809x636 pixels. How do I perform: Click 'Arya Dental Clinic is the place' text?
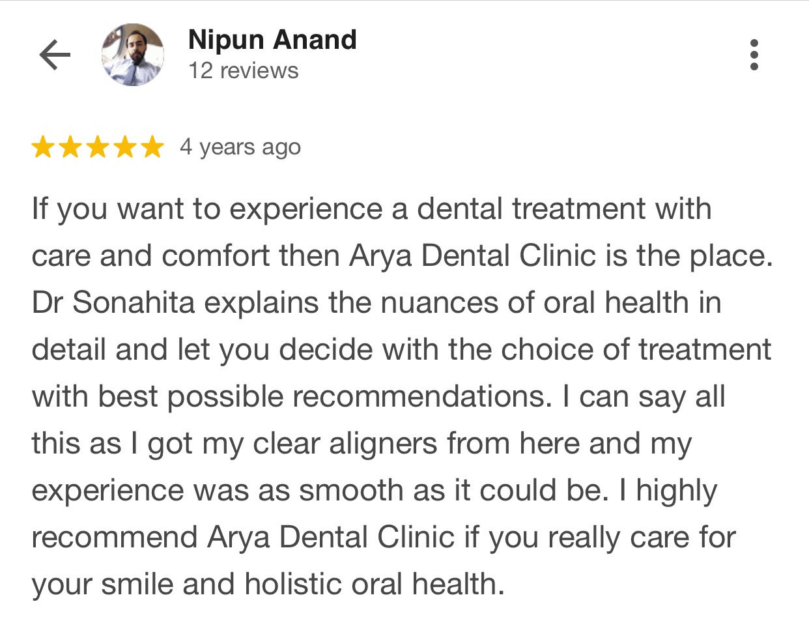[560, 256]
